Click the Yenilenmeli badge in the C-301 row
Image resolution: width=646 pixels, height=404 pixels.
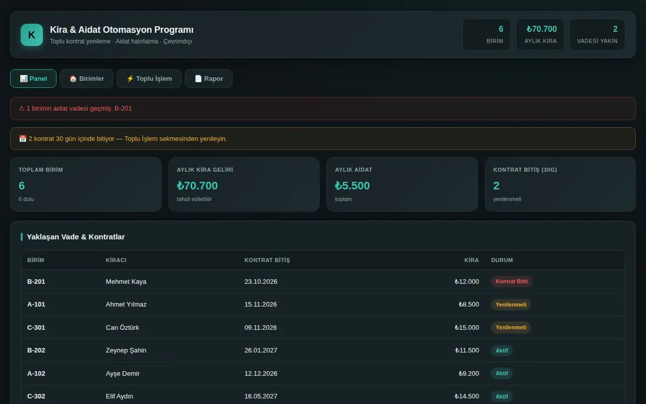[511, 328]
